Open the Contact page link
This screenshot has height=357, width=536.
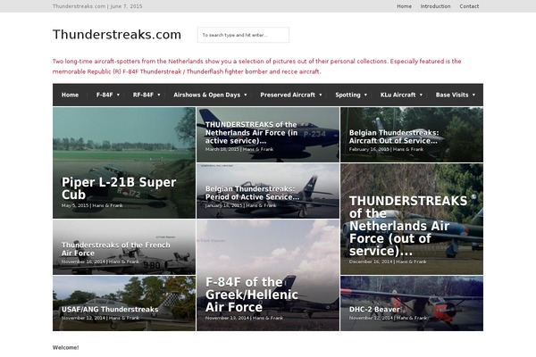coord(469,6)
